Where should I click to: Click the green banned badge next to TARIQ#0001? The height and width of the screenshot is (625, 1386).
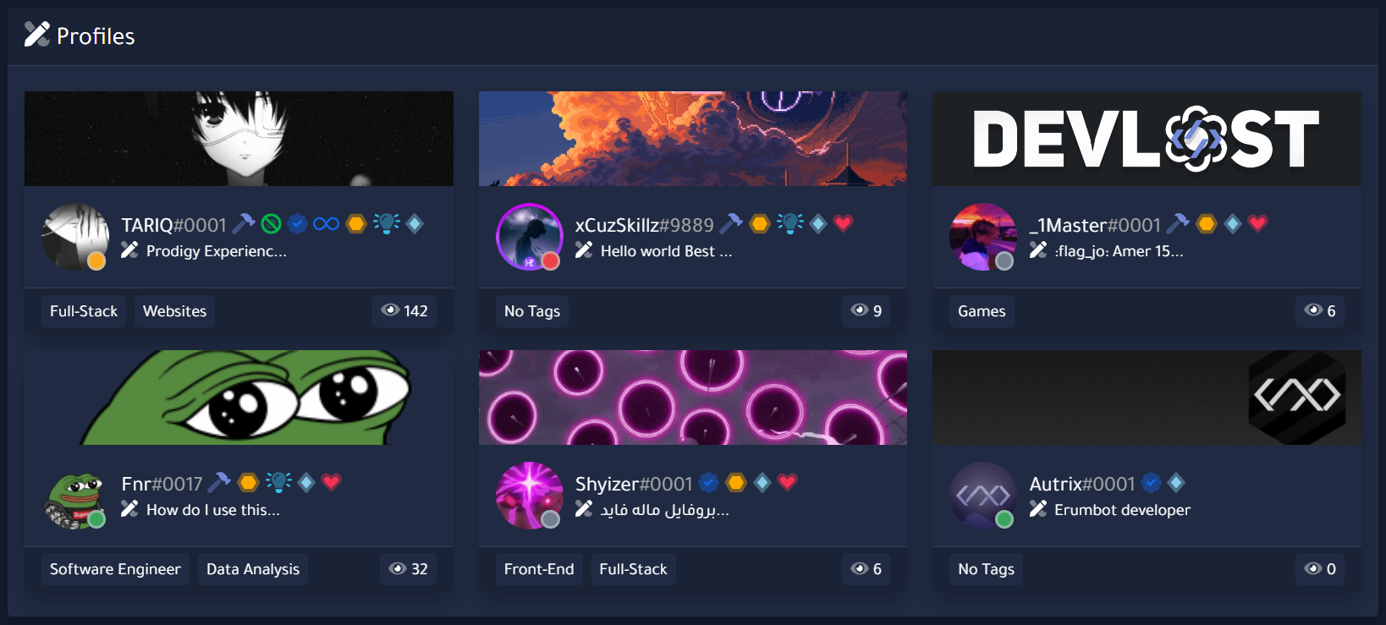point(271,224)
